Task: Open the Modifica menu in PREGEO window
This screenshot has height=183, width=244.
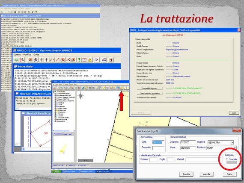Action: [27, 55]
